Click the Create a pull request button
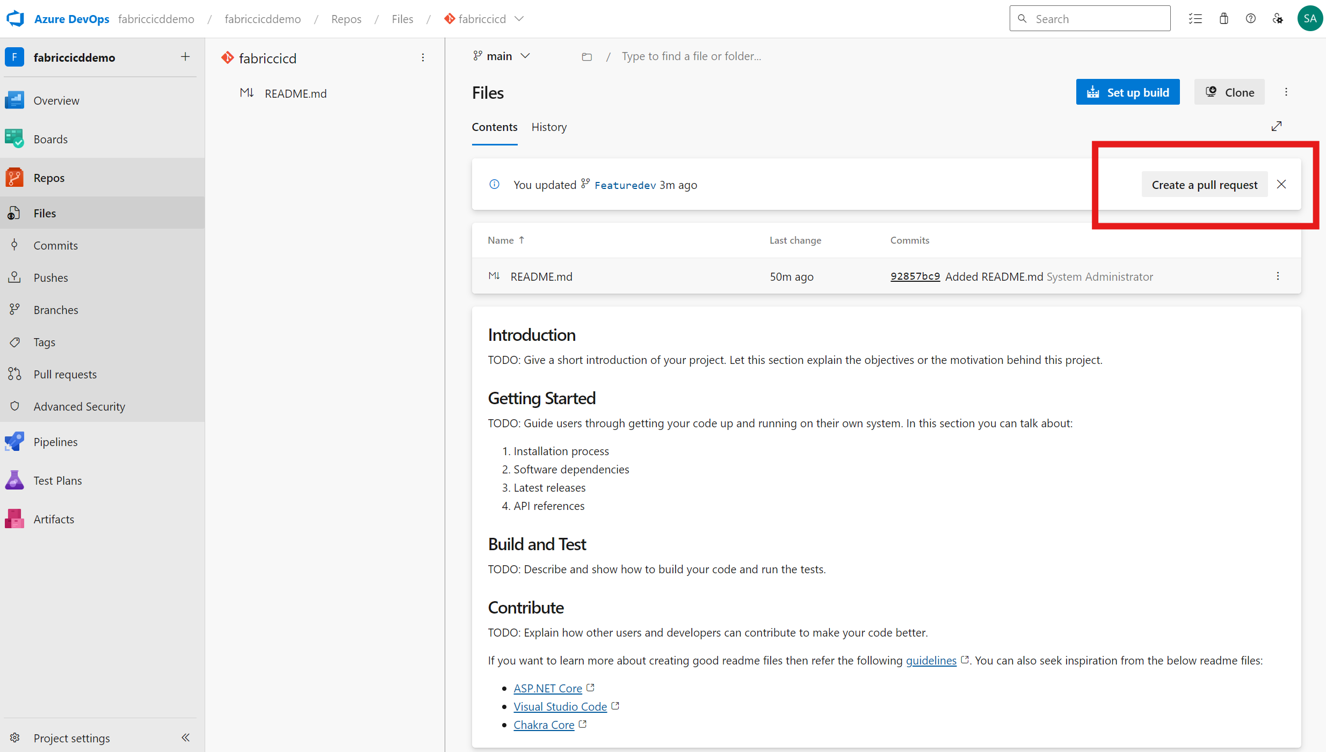 coord(1204,185)
